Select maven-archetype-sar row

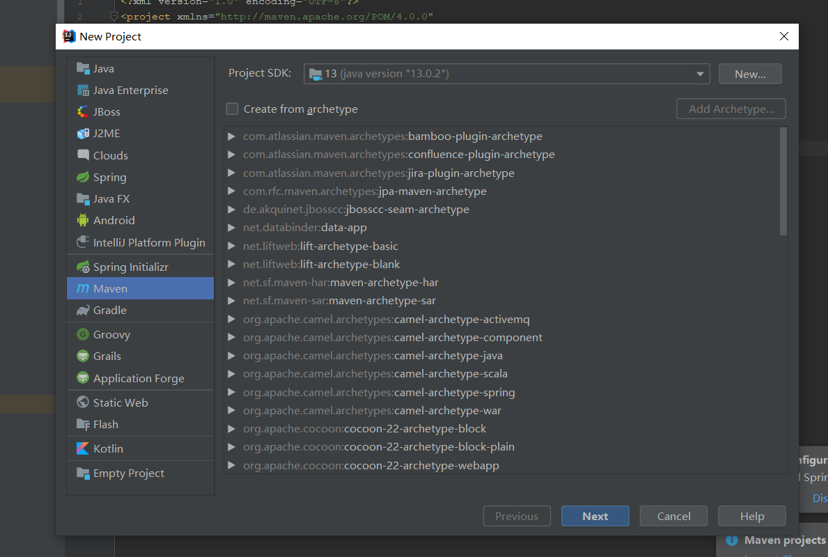(501, 300)
